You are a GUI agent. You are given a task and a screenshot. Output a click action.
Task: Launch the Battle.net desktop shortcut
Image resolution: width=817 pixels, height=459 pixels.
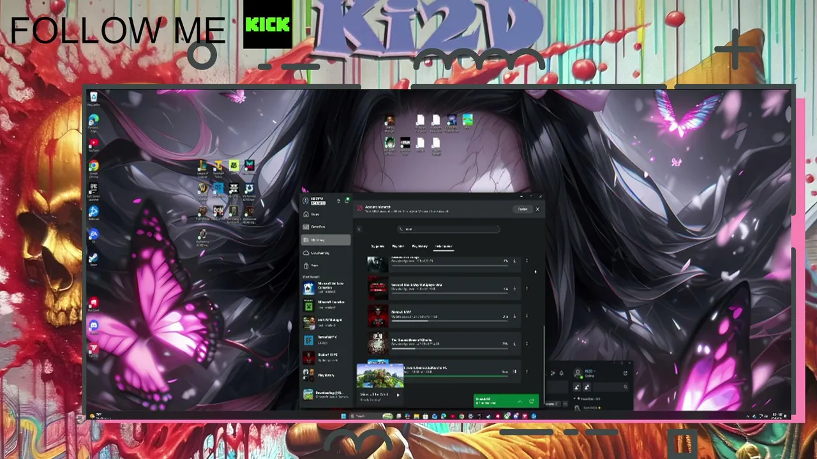[94, 213]
